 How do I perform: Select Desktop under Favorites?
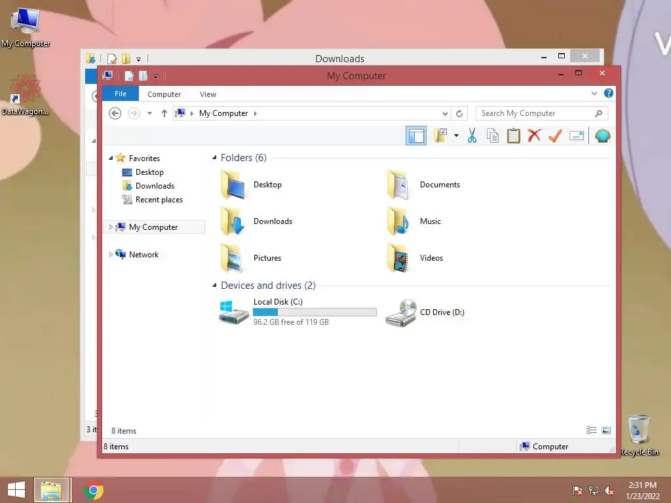click(x=149, y=172)
